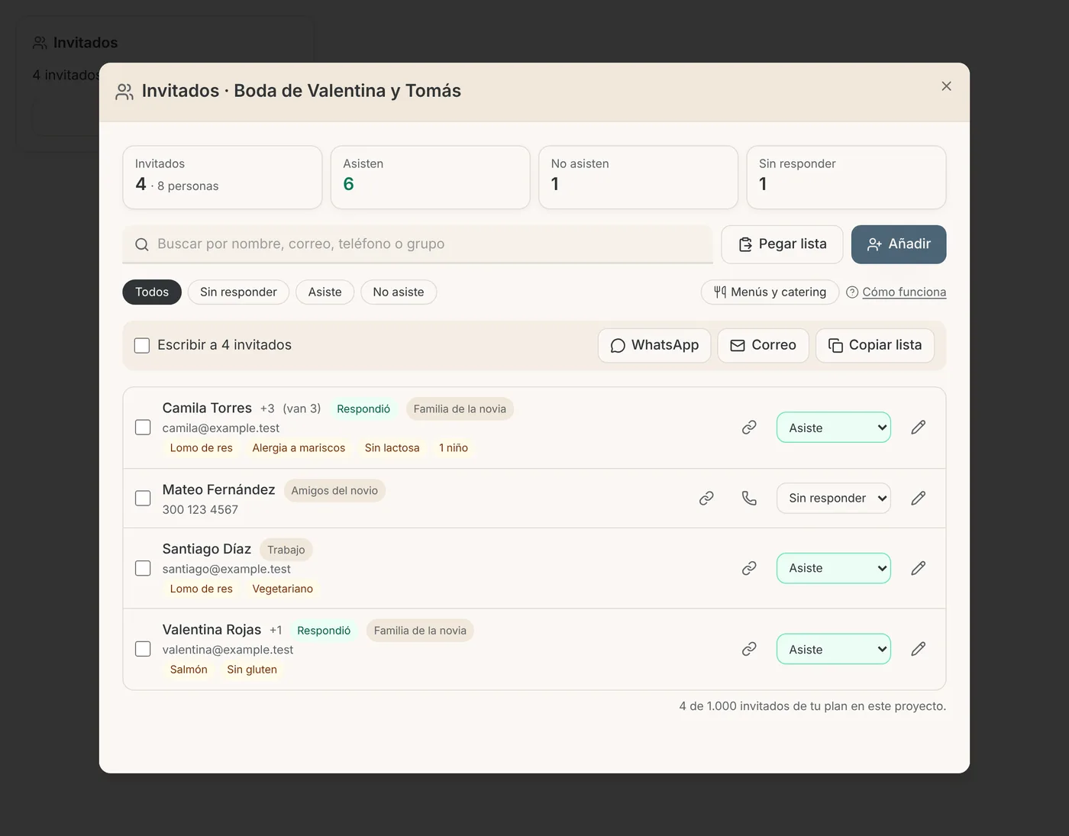Send message via WhatsApp button
The height and width of the screenshot is (836, 1069).
point(654,345)
